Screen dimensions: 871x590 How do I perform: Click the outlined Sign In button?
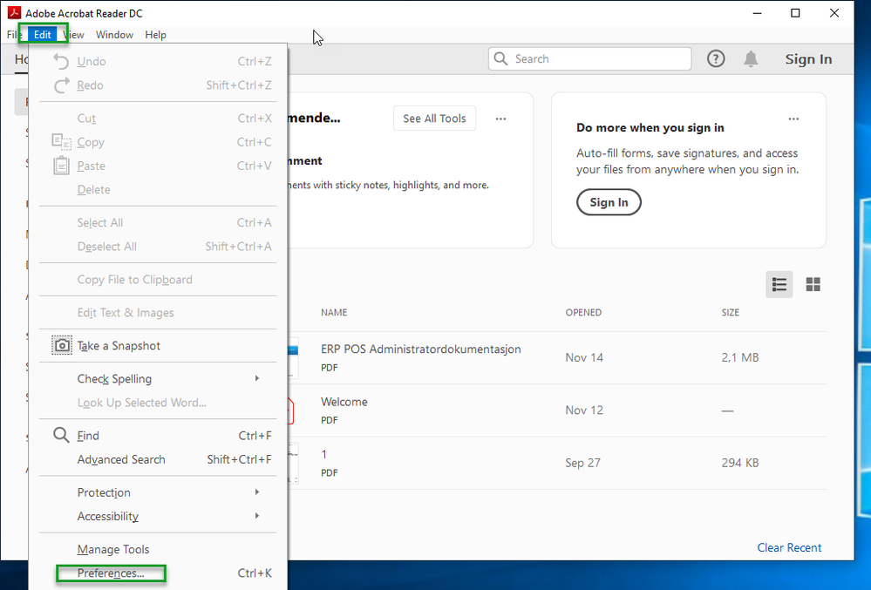pos(609,202)
